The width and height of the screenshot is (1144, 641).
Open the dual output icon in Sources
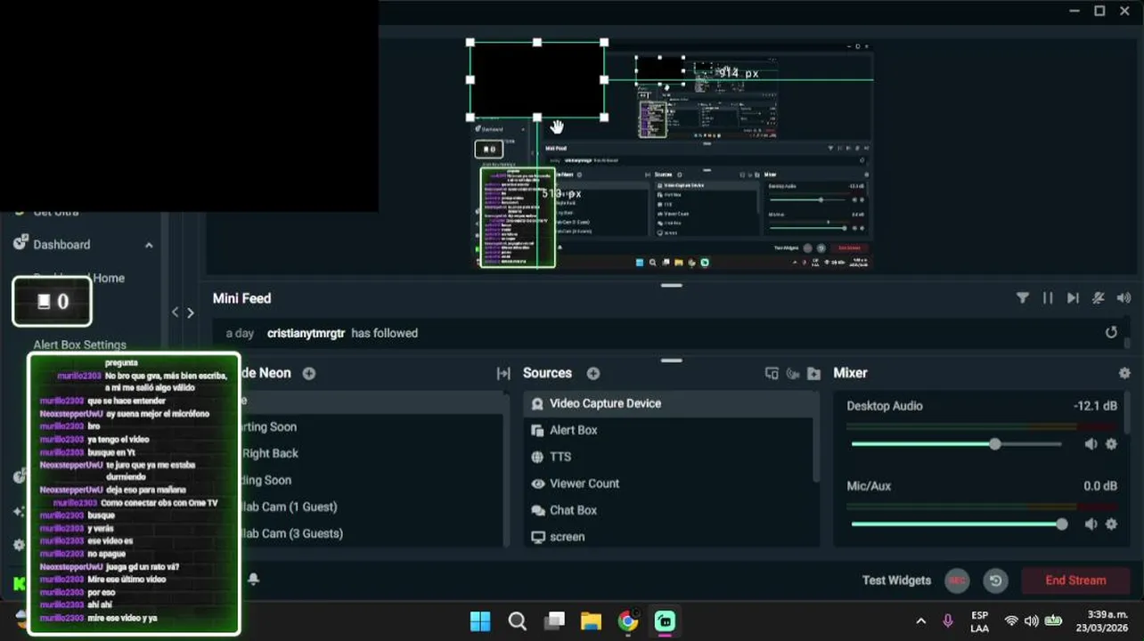[x=772, y=374]
